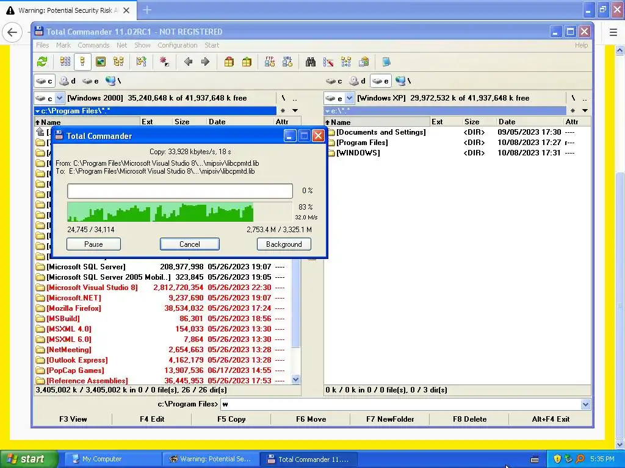The height and width of the screenshot is (468, 625).
Task: Click the Multi-rename tool icon
Action: [328, 62]
